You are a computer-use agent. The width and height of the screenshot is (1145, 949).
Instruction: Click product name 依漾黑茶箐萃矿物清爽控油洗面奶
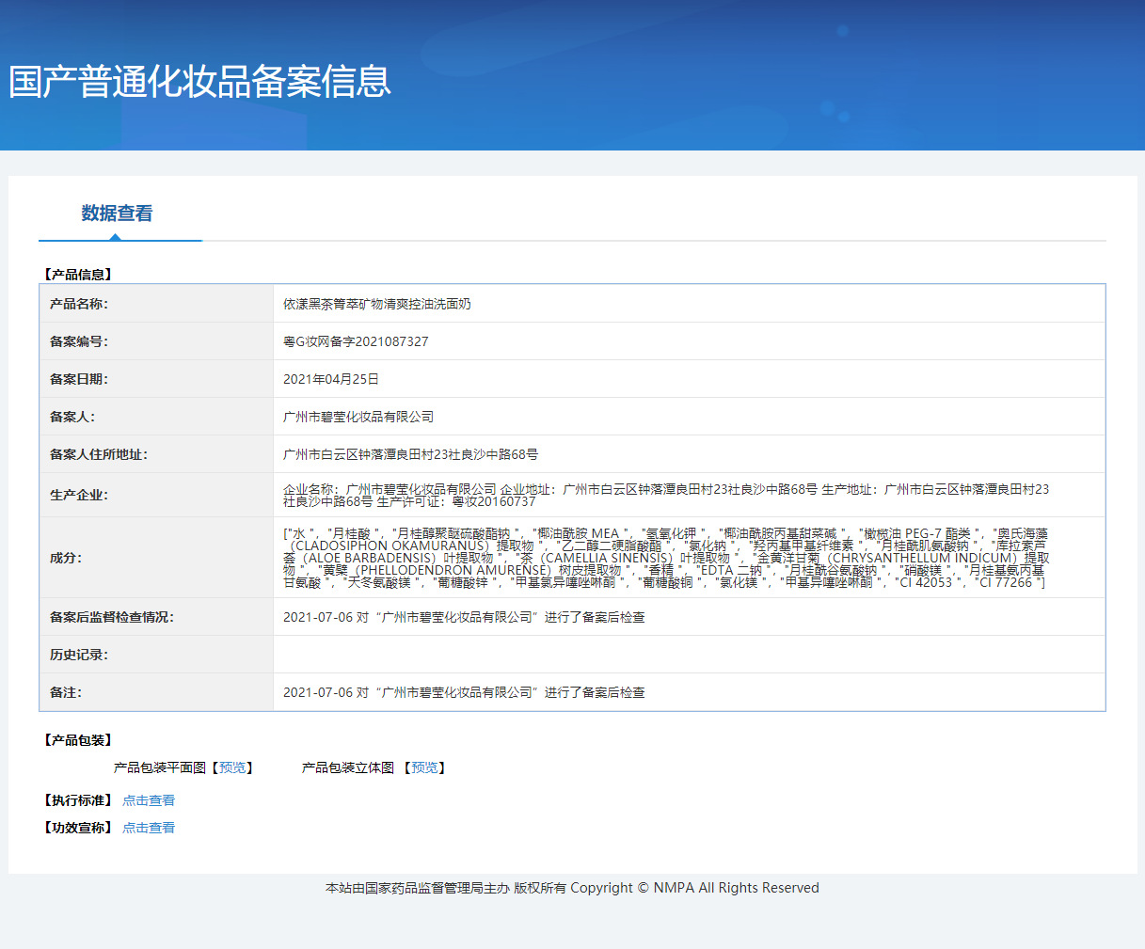tap(377, 304)
